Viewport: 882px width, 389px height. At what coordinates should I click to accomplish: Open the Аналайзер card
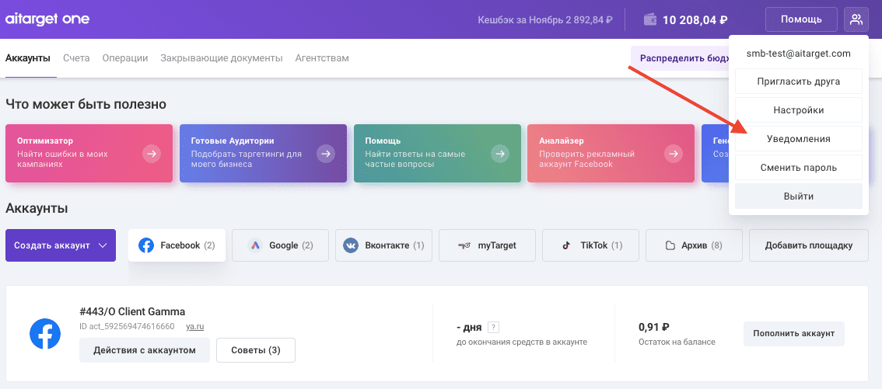point(611,153)
